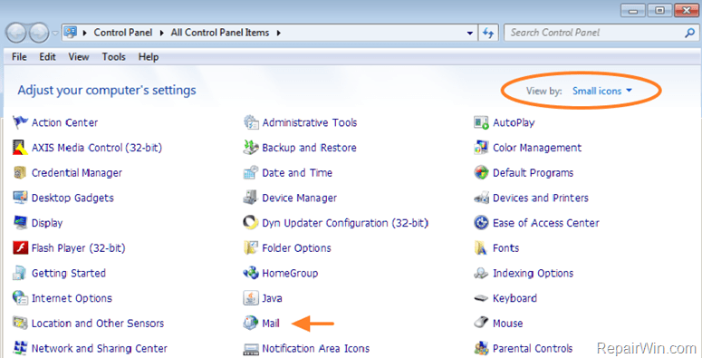This screenshot has width=702, height=358.
Task: Open the Display monitor icon
Action: point(20,223)
